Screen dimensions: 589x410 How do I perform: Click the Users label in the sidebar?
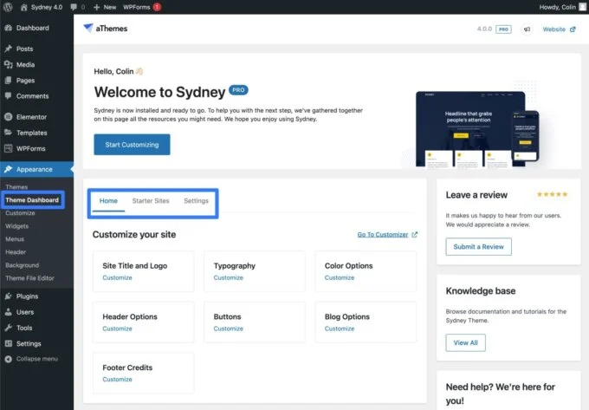point(25,312)
